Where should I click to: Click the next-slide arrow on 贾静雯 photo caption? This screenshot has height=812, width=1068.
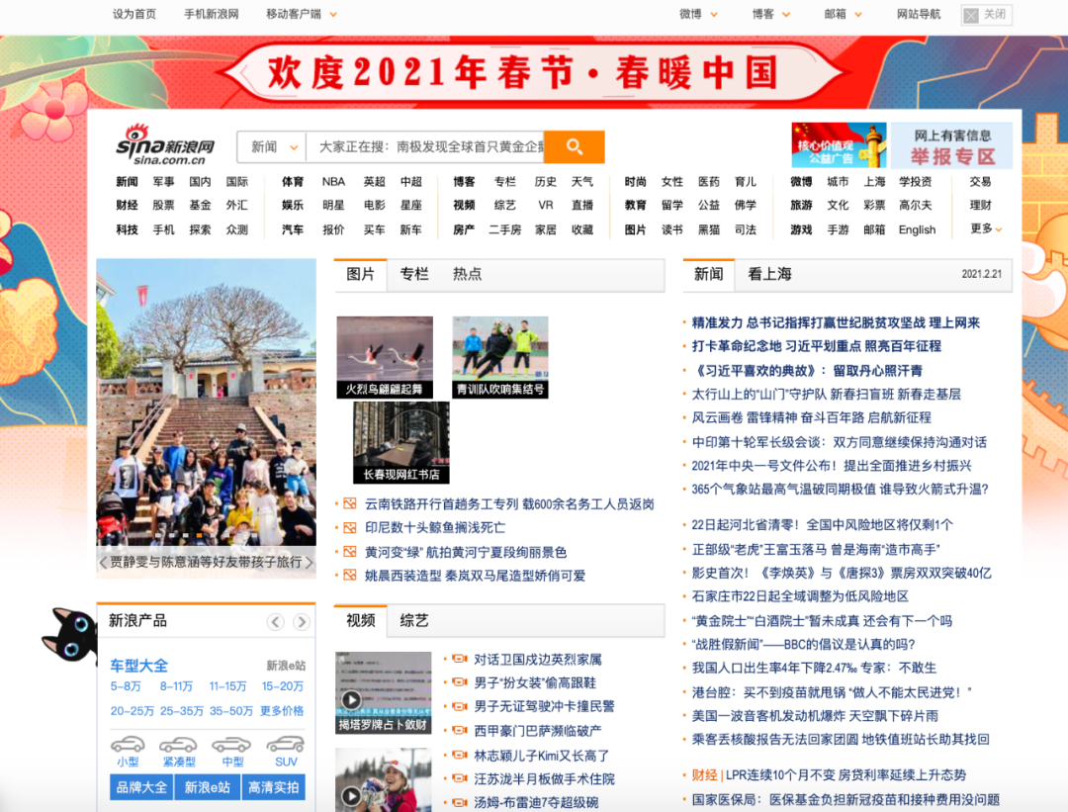click(310, 562)
